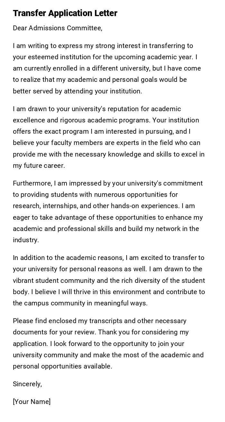This screenshot has width=225, height=422.
Task: Click the words 'my future career.'
Action: click(39, 166)
